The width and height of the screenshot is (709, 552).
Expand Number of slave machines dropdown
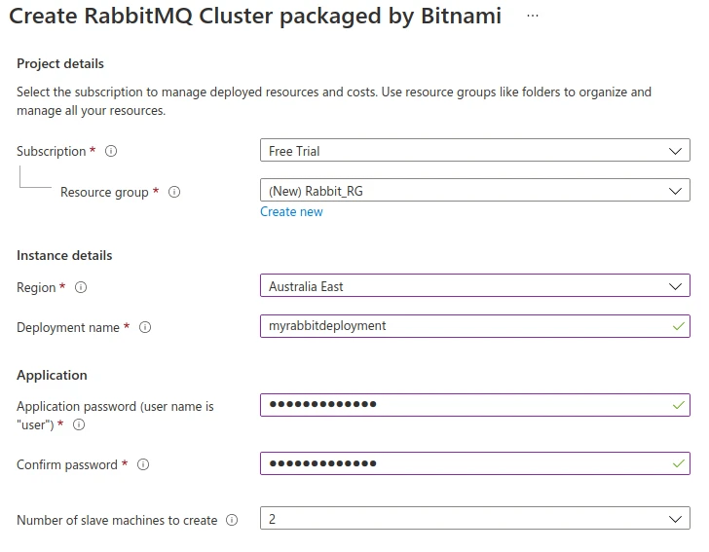(474, 519)
